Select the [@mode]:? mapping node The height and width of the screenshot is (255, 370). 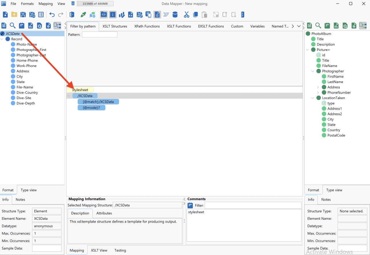point(91,108)
